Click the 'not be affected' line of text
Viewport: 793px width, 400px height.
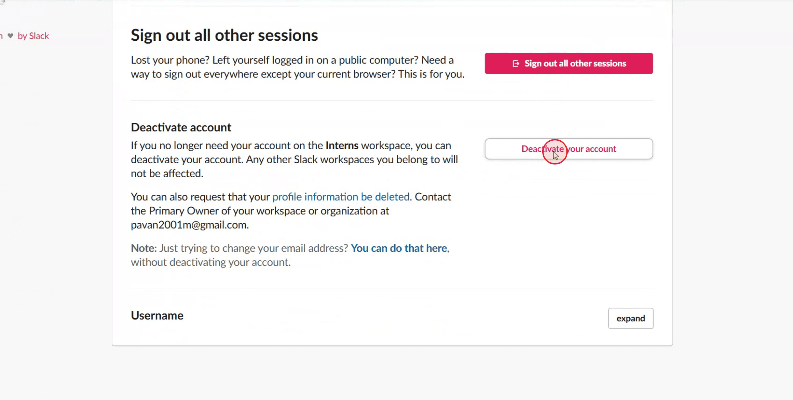[167, 173]
